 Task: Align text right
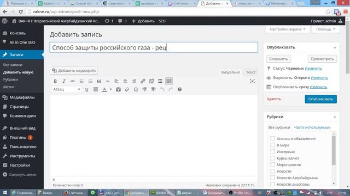(133, 81)
